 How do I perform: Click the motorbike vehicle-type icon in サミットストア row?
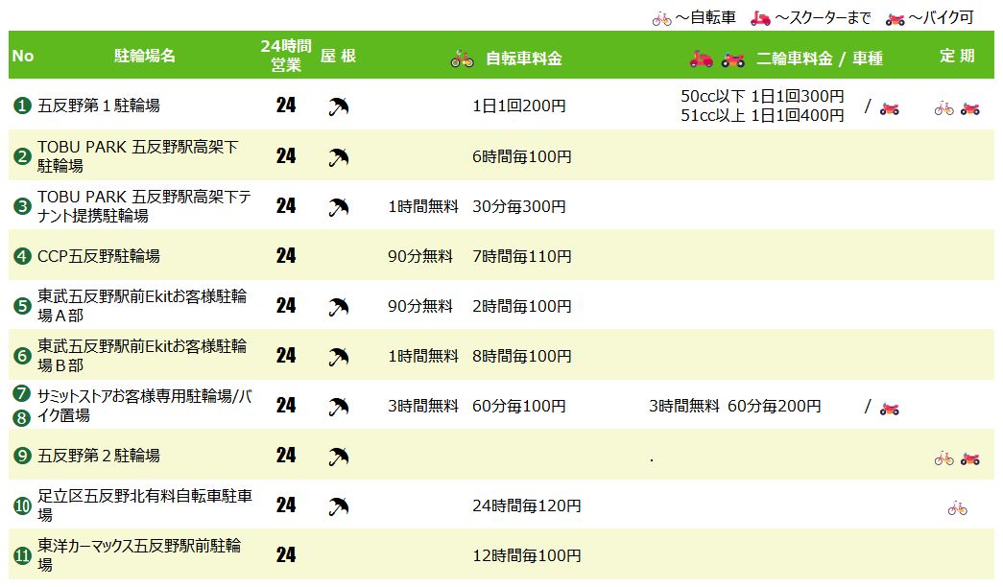(889, 407)
